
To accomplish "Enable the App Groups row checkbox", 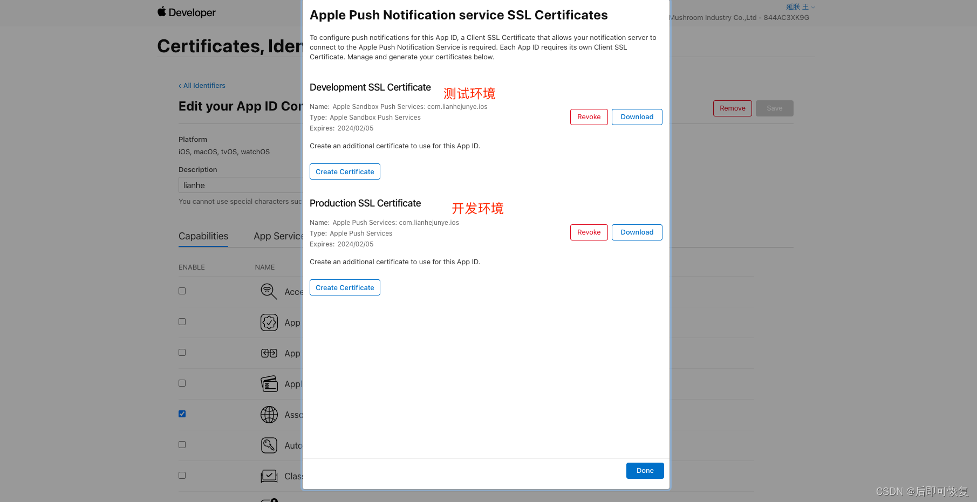I will (182, 352).
